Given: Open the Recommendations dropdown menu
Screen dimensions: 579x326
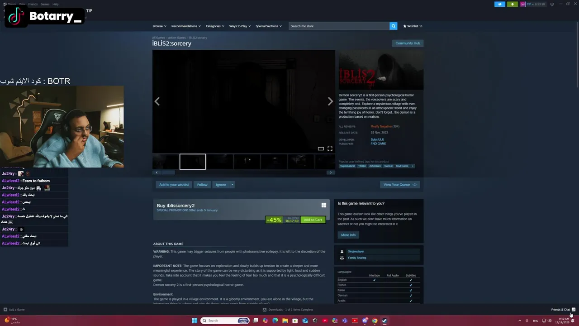Looking at the screenshot, I should (x=186, y=26).
